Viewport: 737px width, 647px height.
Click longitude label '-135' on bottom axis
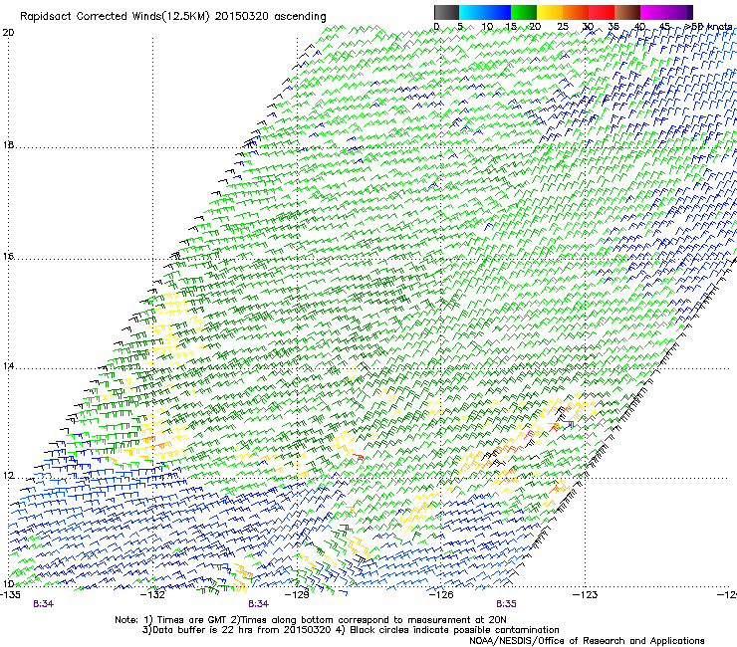click(x=10, y=595)
